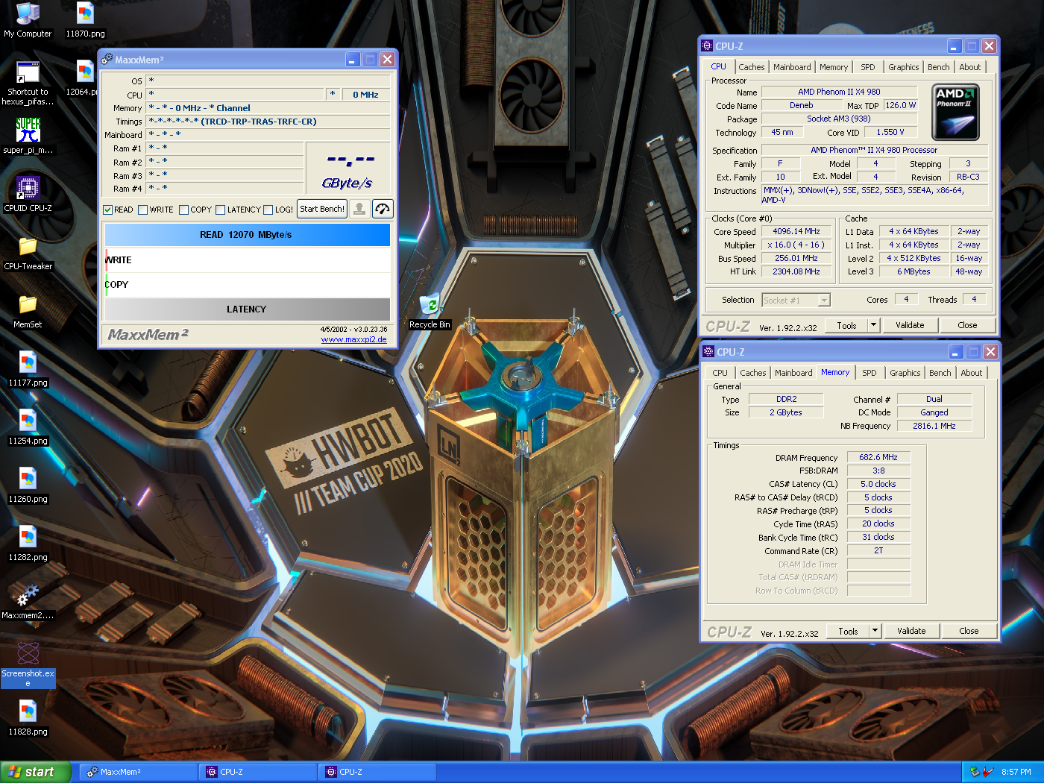Open 11254.png desktop file
1044x783 pixels.
pyautogui.click(x=28, y=427)
